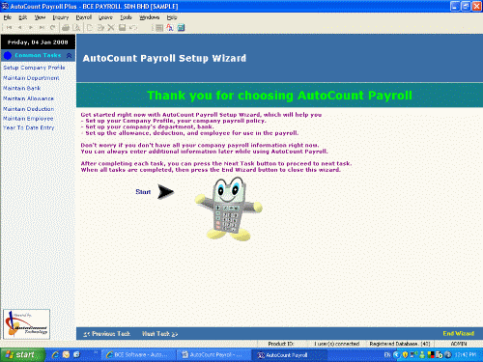The image size is (483, 362).
Task: Go to next record toolbar icon
Action: [31, 28]
